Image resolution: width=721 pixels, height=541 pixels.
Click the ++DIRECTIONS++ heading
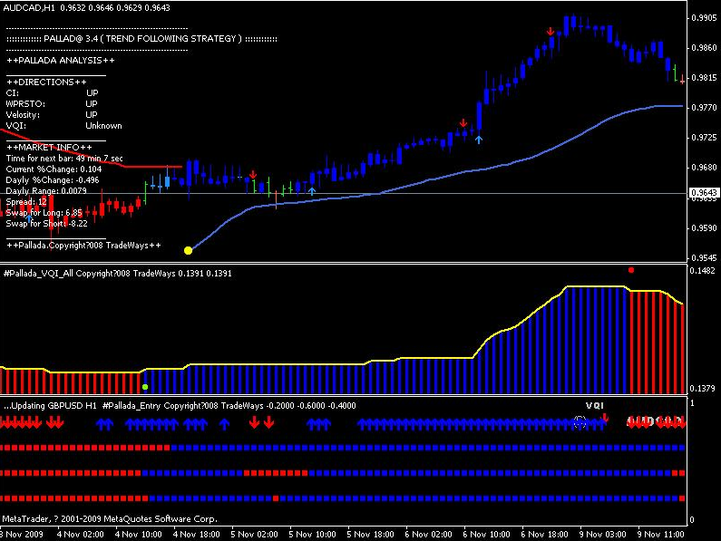tap(46, 82)
